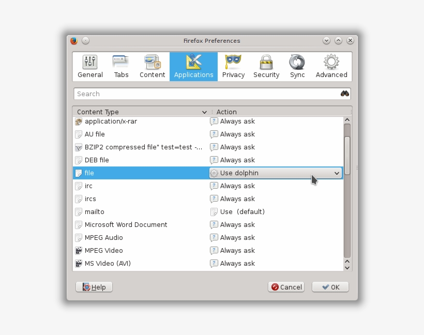Select the Privacy mask icon

(x=233, y=62)
